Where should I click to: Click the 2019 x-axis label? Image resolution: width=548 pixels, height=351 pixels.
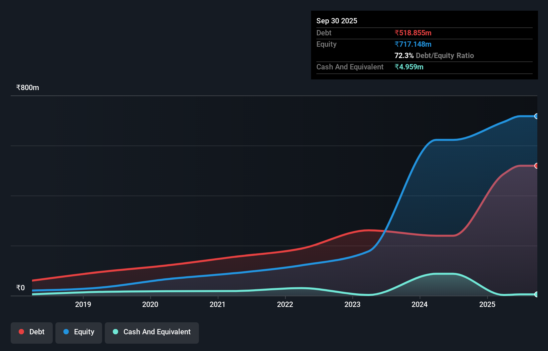point(83,304)
